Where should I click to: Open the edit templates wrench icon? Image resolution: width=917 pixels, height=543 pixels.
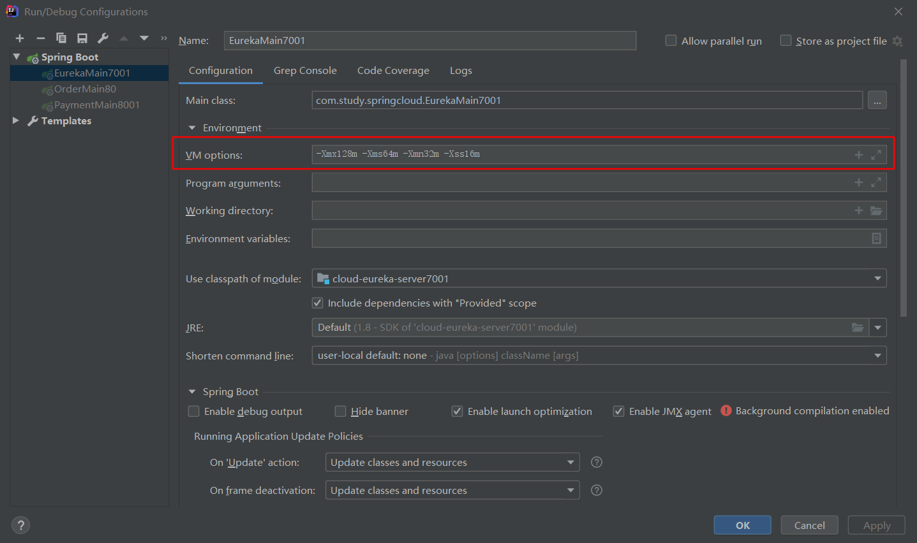[x=103, y=38]
